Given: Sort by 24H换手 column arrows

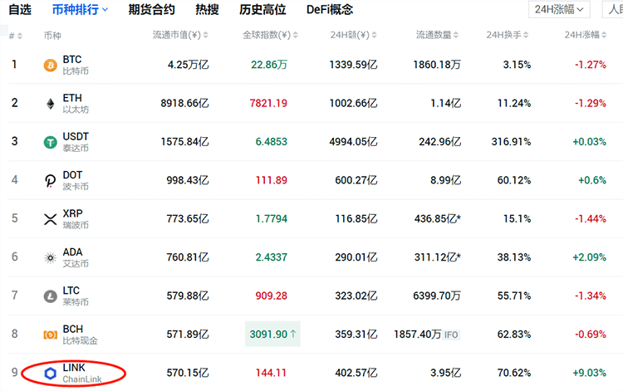Looking at the screenshot, I should click(526, 36).
